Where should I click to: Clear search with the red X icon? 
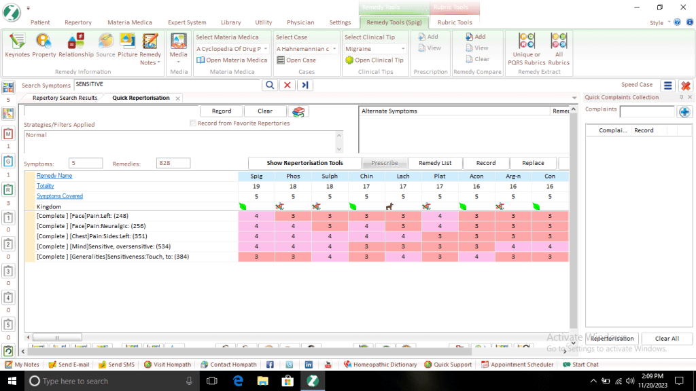(288, 85)
